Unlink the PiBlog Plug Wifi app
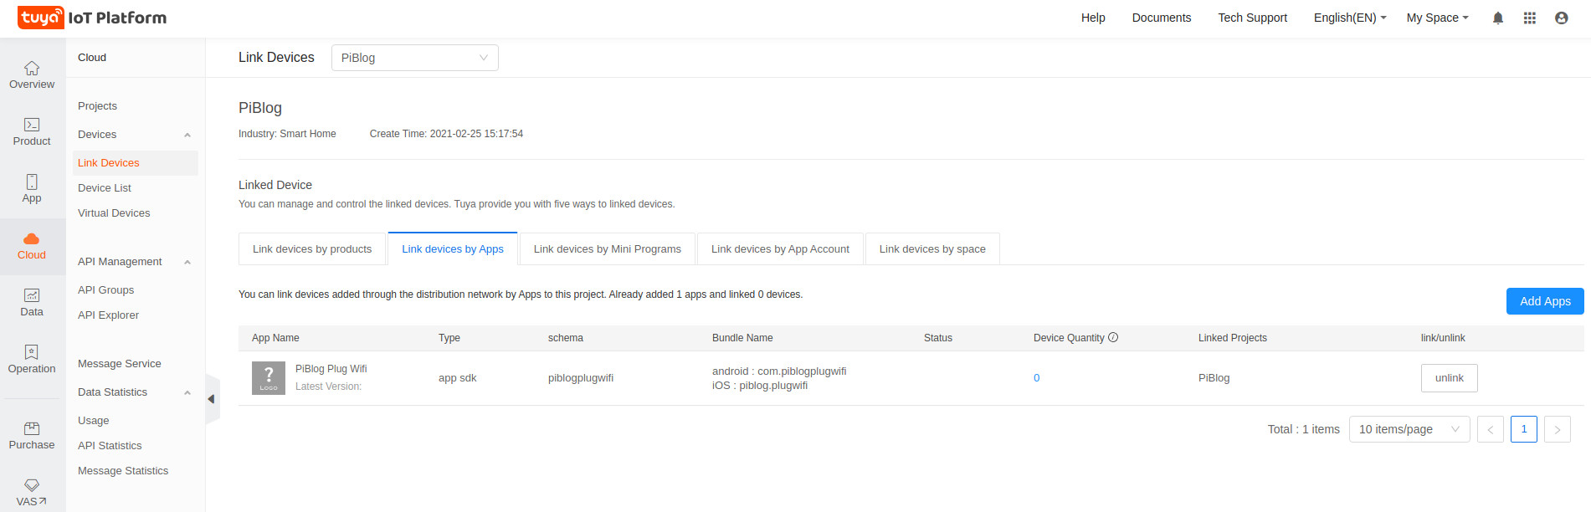 1450,378
